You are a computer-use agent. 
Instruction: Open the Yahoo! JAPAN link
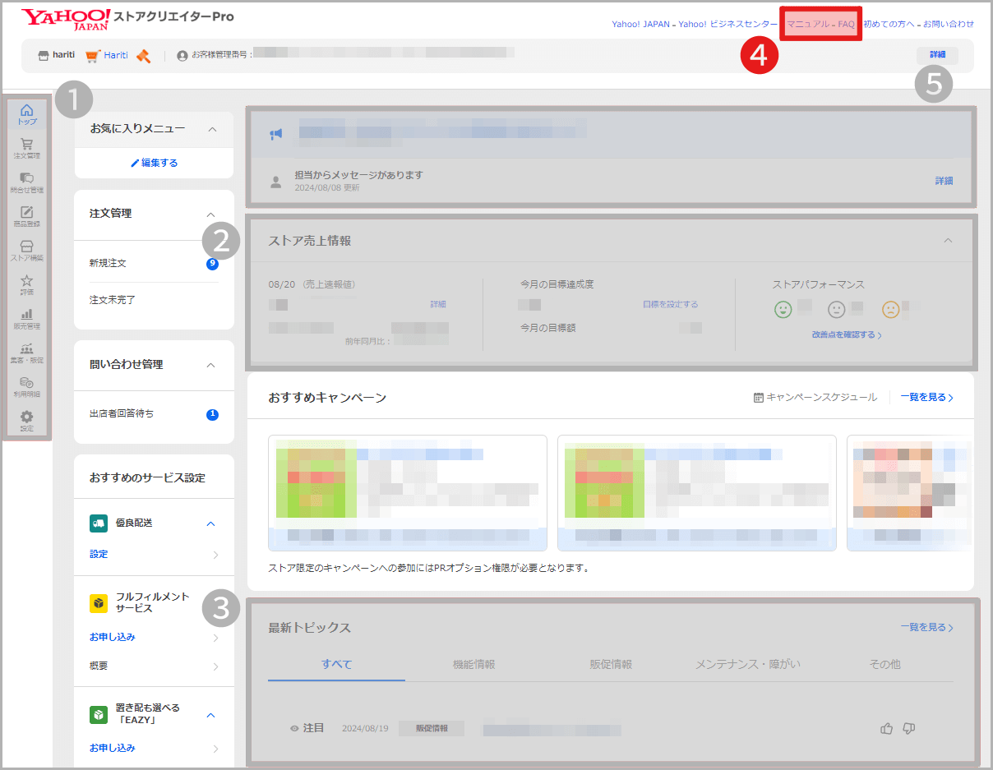tap(640, 25)
